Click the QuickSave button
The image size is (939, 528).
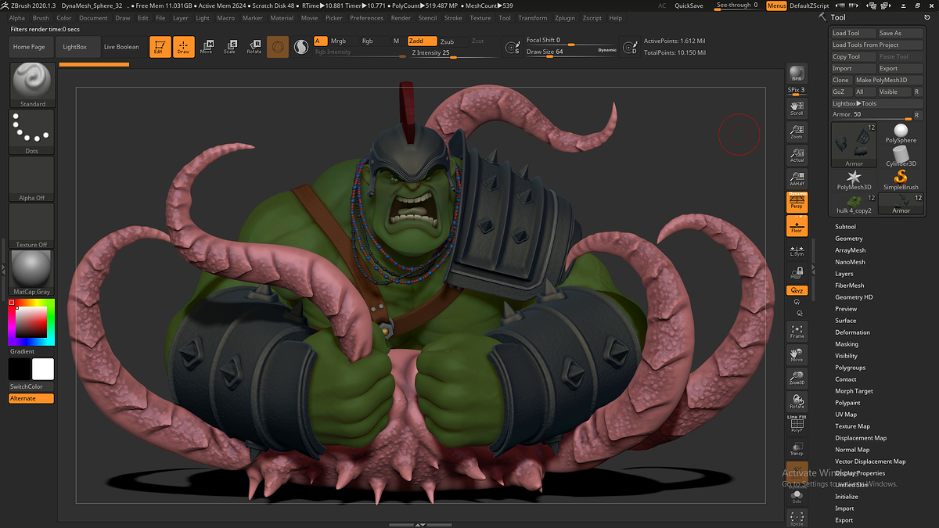[689, 5]
